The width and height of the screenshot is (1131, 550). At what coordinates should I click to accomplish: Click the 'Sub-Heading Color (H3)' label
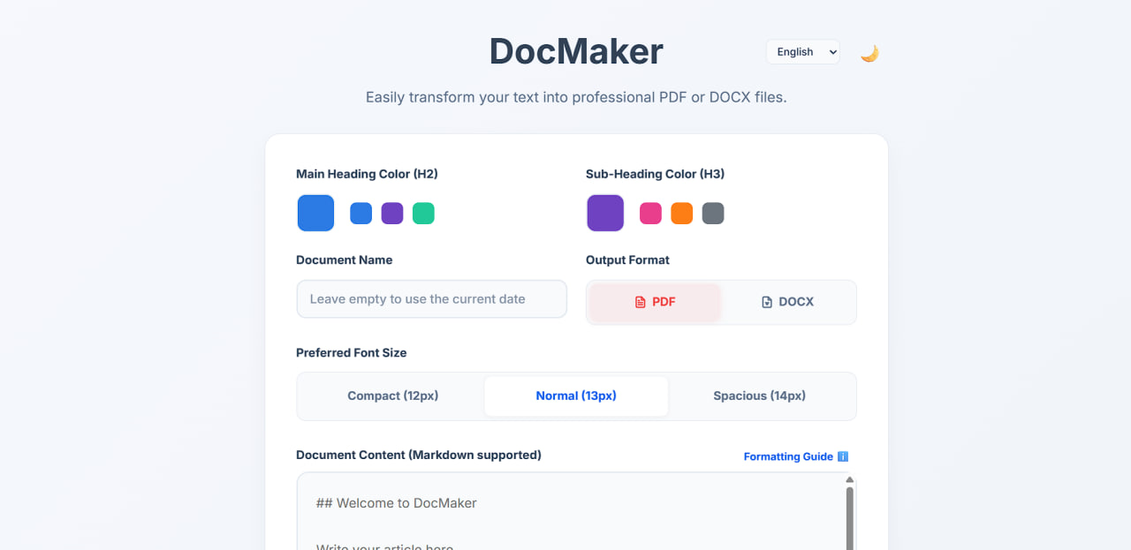[x=655, y=174]
